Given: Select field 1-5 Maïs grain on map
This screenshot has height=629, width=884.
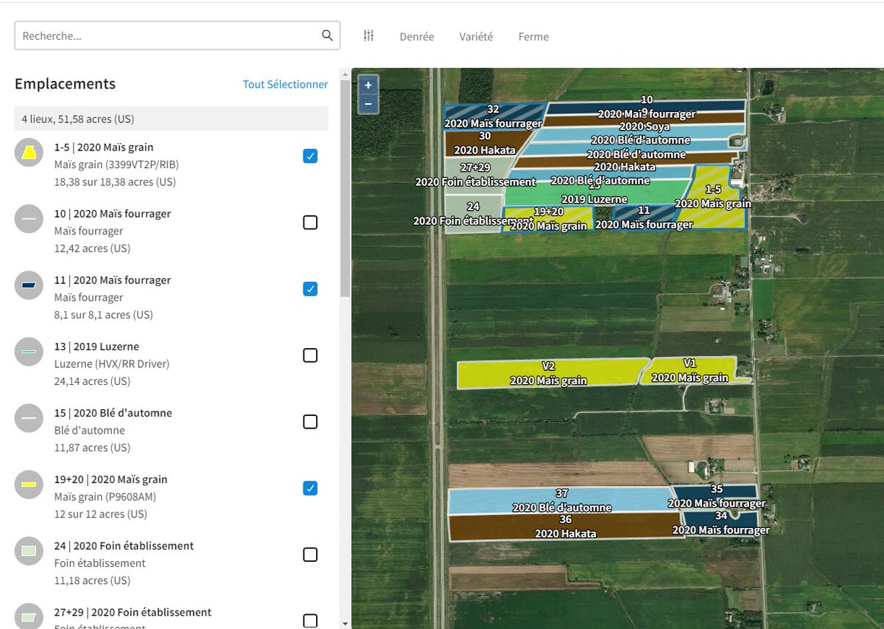Looking at the screenshot, I should tap(711, 196).
